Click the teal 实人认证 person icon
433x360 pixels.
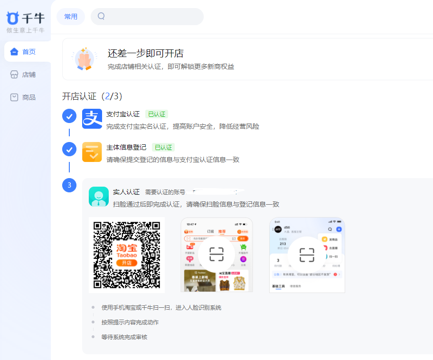pyautogui.click(x=99, y=197)
